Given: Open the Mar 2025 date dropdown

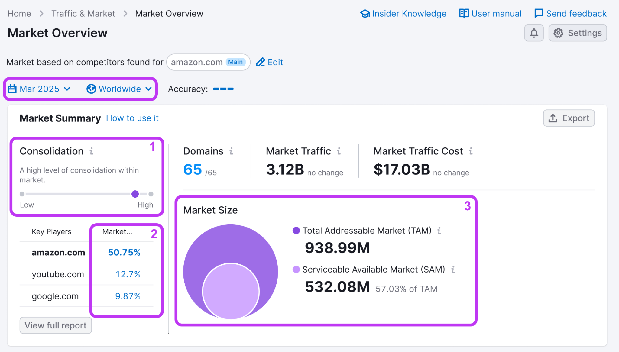Looking at the screenshot, I should (40, 89).
